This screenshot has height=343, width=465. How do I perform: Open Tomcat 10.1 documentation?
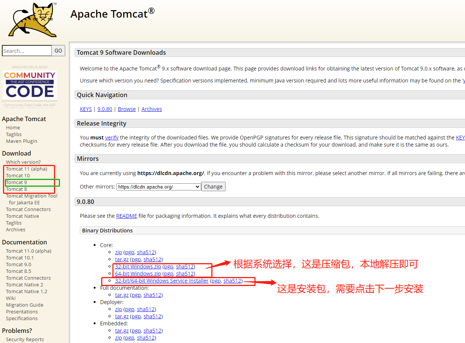tap(20, 258)
